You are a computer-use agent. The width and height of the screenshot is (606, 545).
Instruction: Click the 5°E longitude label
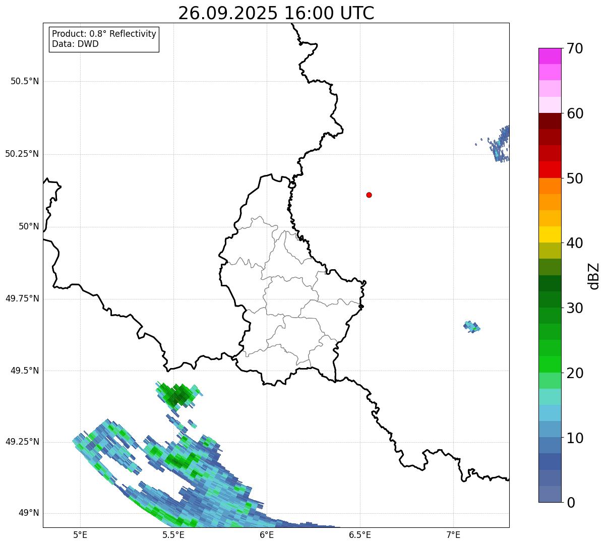click(80, 534)
